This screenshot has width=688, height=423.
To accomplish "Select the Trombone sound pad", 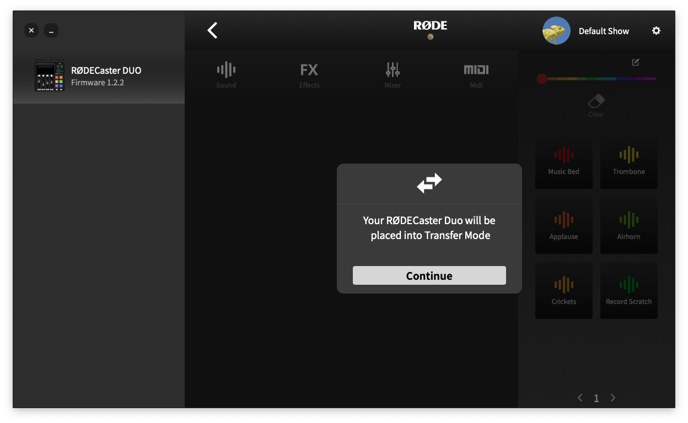I will tap(629, 161).
